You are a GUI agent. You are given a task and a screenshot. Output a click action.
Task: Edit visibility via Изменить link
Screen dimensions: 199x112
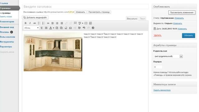pos(178,24)
